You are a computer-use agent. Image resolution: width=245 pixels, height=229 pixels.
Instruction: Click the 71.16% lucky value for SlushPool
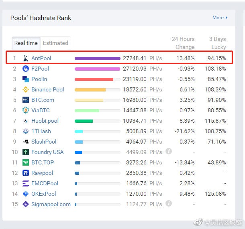217,142
